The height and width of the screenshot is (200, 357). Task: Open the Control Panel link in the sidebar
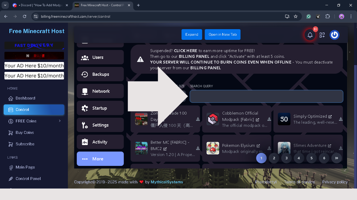(34, 179)
